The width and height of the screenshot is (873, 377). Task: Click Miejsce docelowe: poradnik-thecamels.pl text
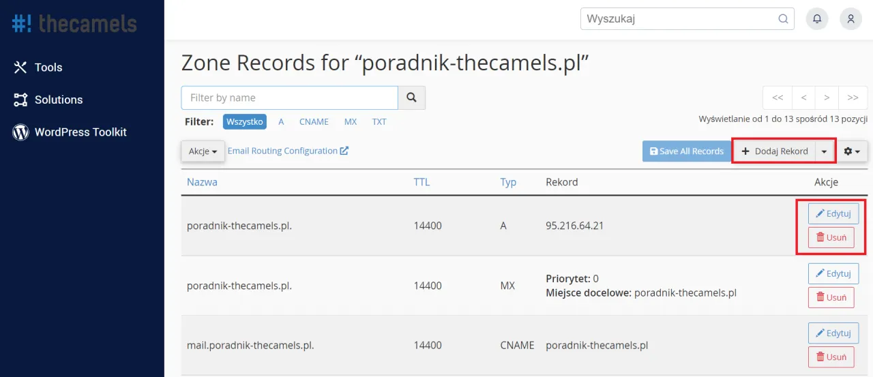[641, 293]
